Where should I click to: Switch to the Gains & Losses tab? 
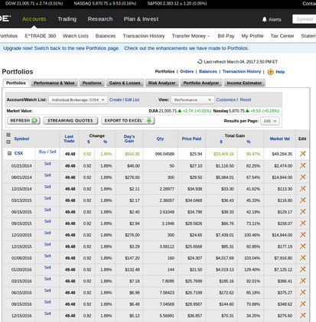[x=125, y=83]
